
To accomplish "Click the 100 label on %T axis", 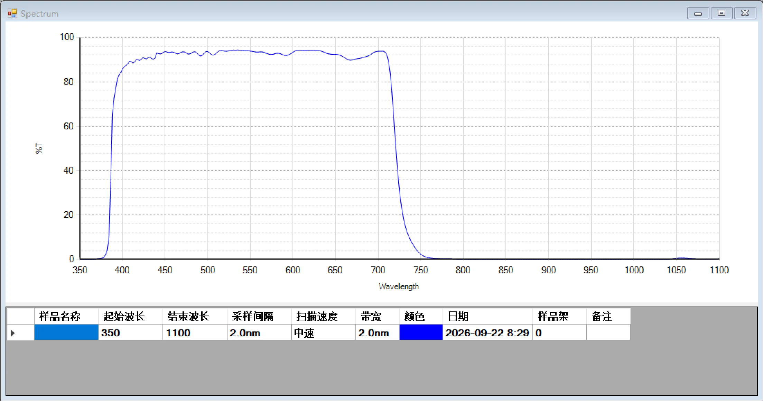I will (x=67, y=37).
